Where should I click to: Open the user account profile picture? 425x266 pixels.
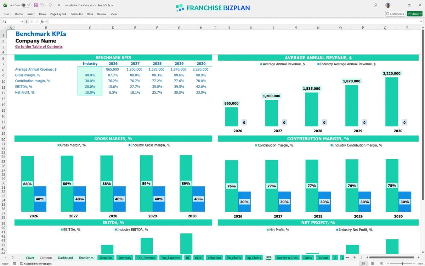click(x=388, y=5)
